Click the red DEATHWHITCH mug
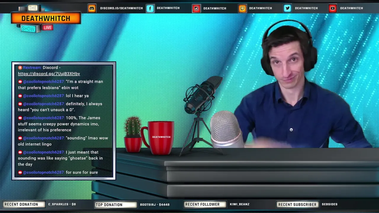The width and height of the screenshot is (379, 213). [x=158, y=138]
